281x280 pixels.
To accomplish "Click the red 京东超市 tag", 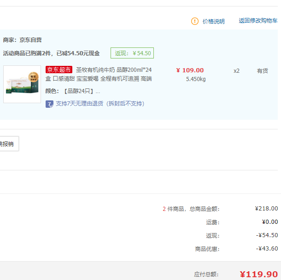I will point(59,70).
